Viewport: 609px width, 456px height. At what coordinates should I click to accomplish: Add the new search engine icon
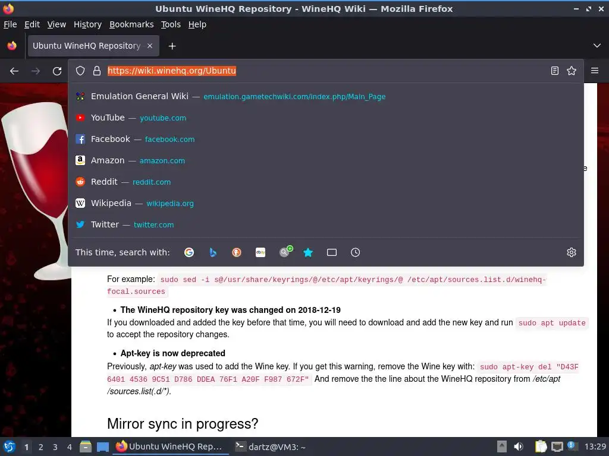click(x=286, y=251)
